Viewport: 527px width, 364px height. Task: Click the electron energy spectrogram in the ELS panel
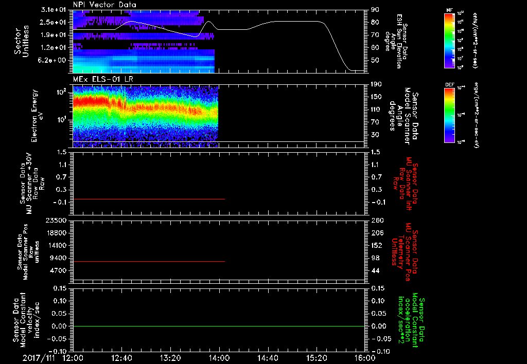pyautogui.click(x=146, y=117)
